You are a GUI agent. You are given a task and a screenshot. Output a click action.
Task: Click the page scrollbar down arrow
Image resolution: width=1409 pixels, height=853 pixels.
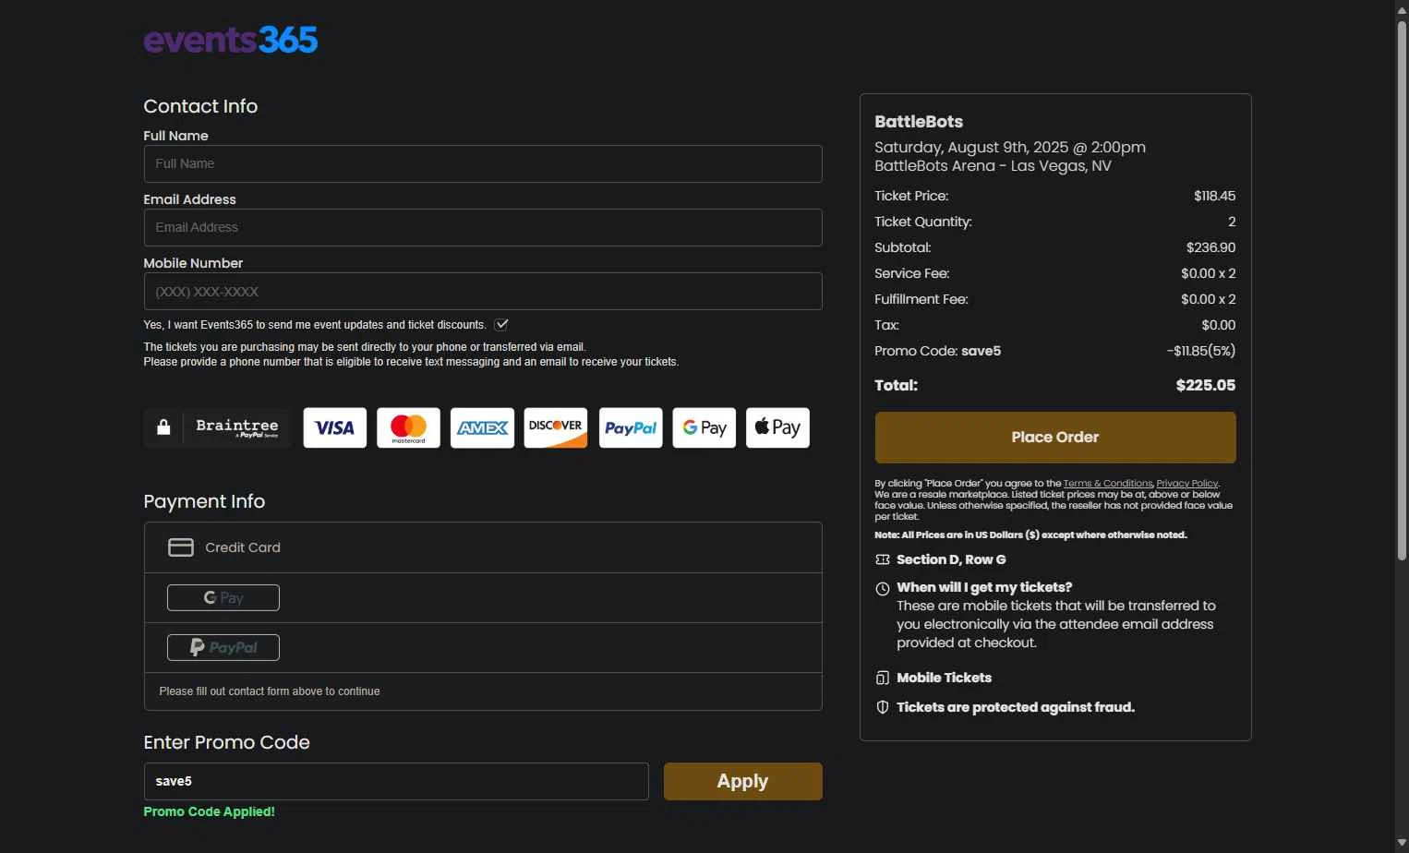1402,843
